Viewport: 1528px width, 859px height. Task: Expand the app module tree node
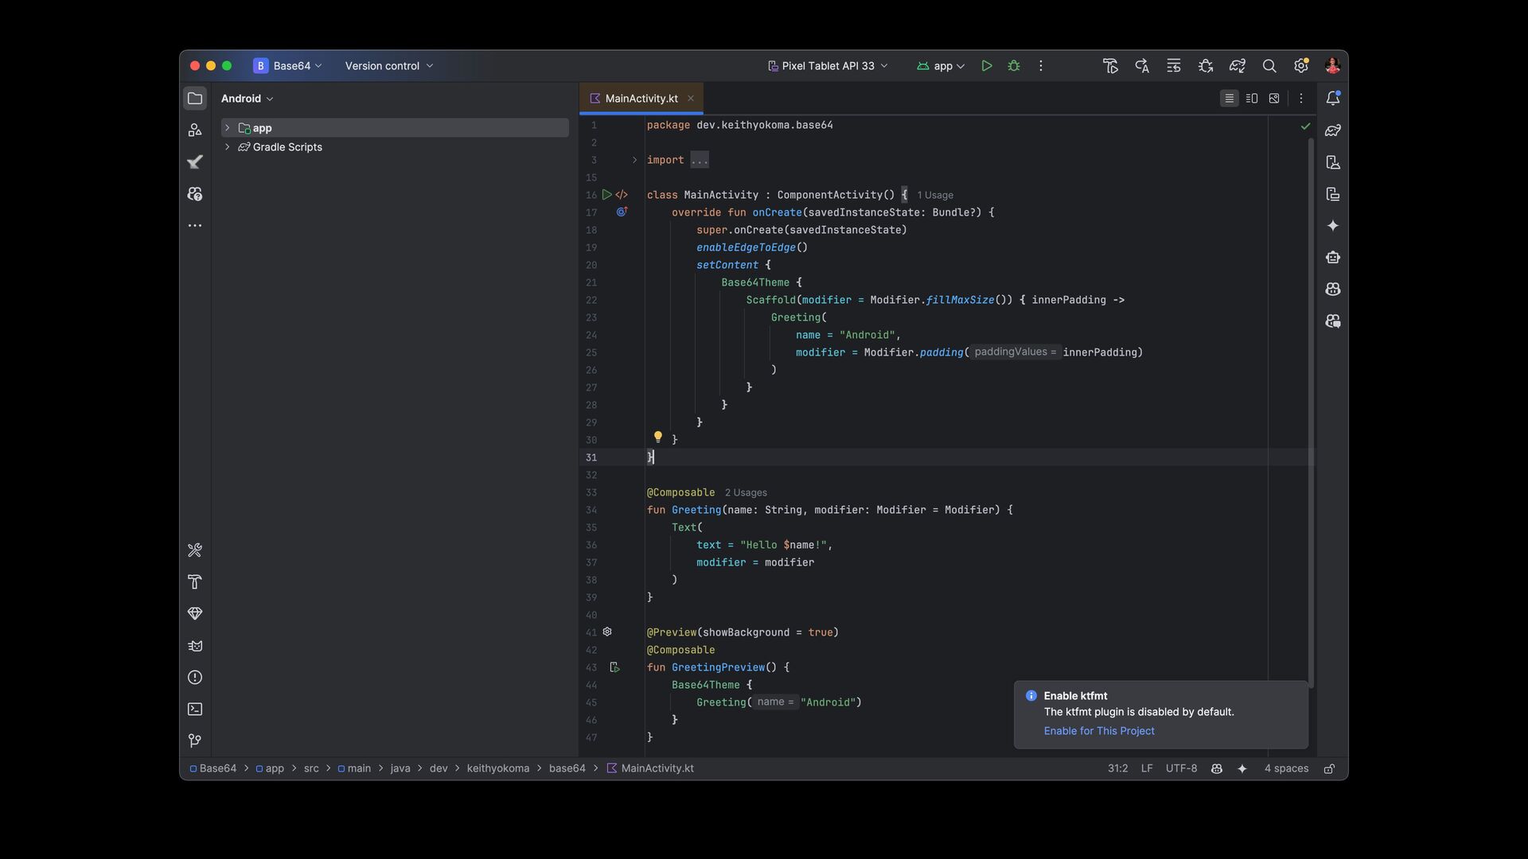coord(228,128)
